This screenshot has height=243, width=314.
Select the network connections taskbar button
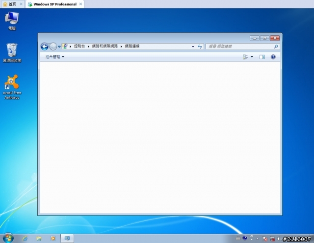tap(67, 239)
